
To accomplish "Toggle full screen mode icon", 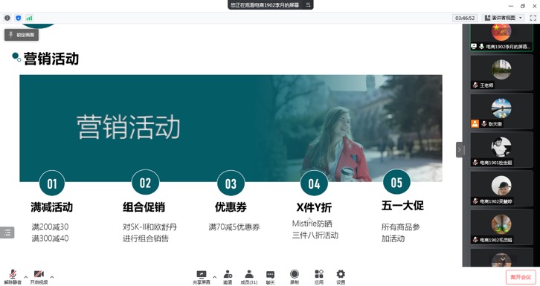I will (x=533, y=18).
